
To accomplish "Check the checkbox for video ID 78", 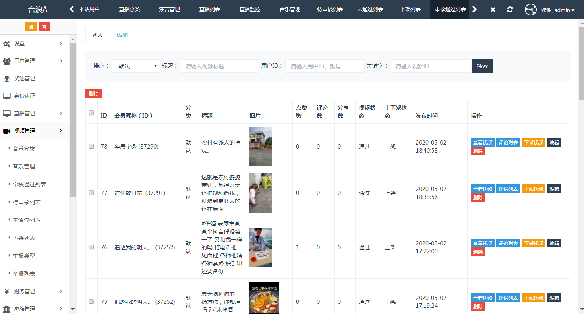I will click(x=91, y=146).
